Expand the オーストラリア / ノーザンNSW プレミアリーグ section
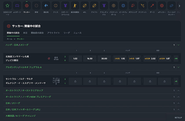Screen dimensions: 185x121 click(x=178, y=97)
